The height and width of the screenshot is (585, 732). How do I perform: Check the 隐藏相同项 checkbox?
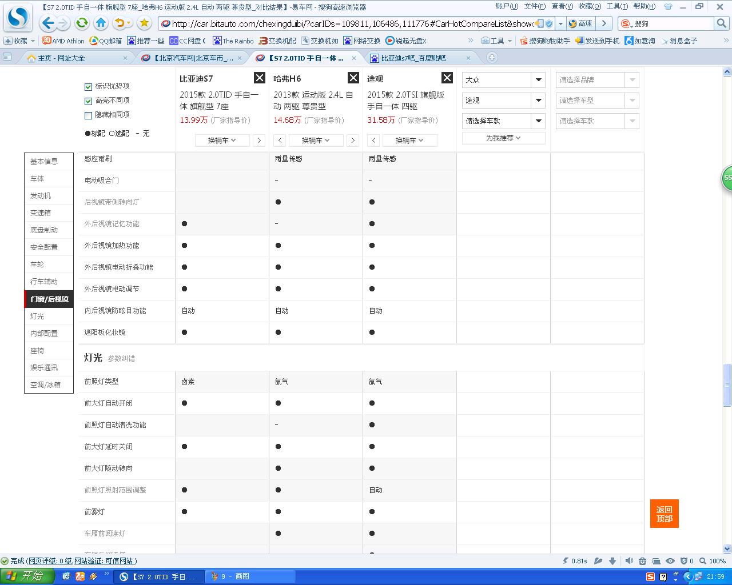pyautogui.click(x=88, y=115)
